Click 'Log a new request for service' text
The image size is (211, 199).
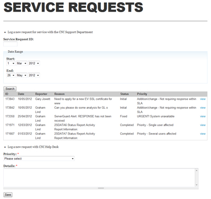(x=50, y=32)
